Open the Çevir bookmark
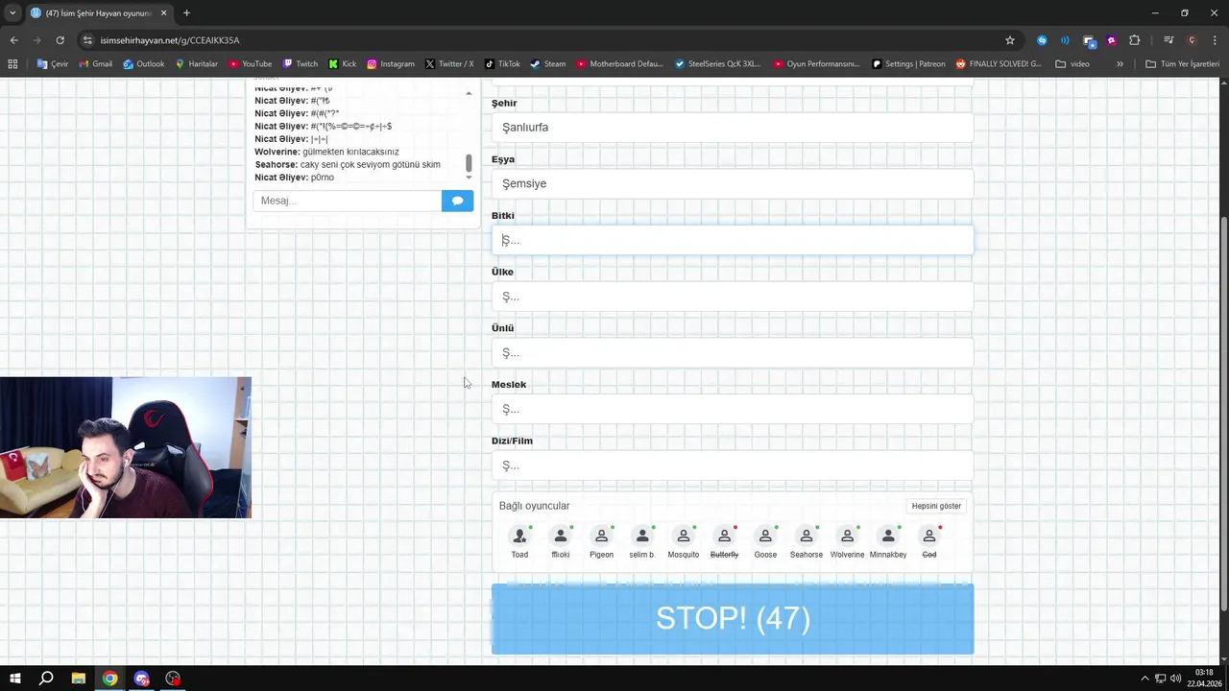Viewport: 1229px width, 691px height. pyautogui.click(x=53, y=64)
